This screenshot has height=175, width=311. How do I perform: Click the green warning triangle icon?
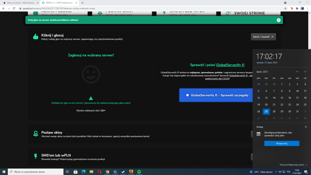click(x=91, y=98)
